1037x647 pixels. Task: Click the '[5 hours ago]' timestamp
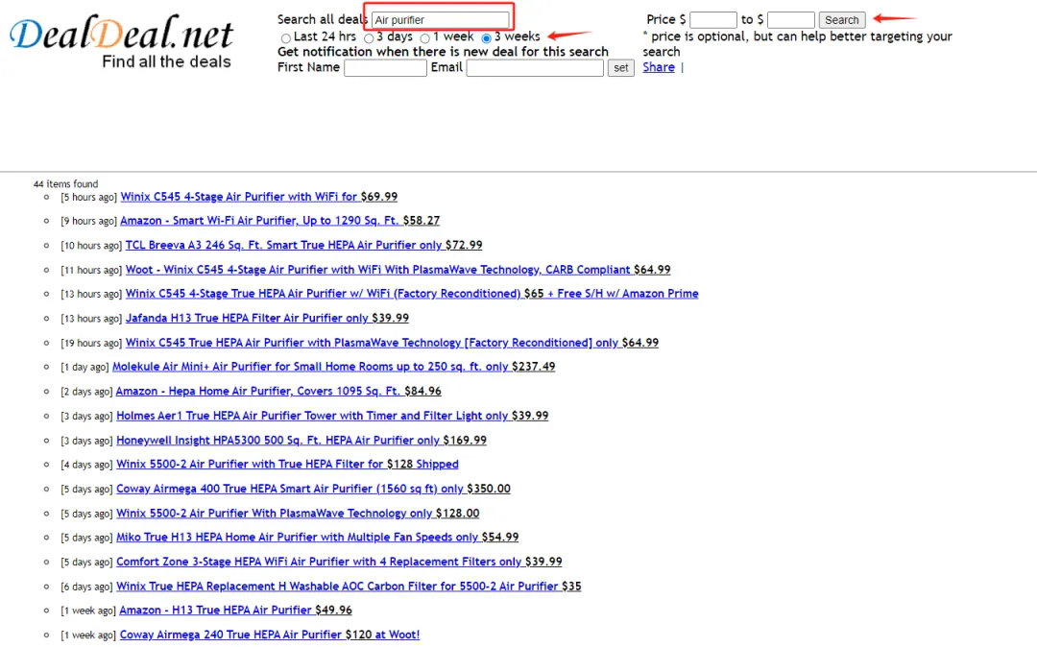[x=88, y=197]
